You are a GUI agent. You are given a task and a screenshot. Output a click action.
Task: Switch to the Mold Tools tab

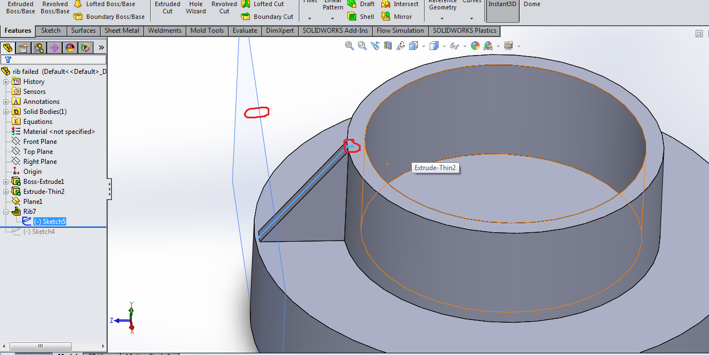(207, 31)
